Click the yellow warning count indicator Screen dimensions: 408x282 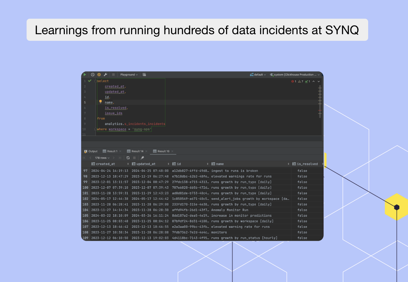pyautogui.click(x=301, y=81)
